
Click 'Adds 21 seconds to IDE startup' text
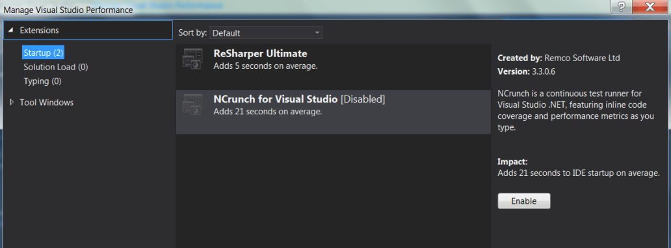click(579, 173)
